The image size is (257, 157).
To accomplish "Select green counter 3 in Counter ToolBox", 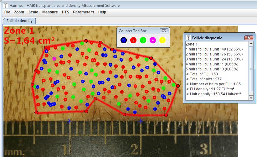I will 143,40.
